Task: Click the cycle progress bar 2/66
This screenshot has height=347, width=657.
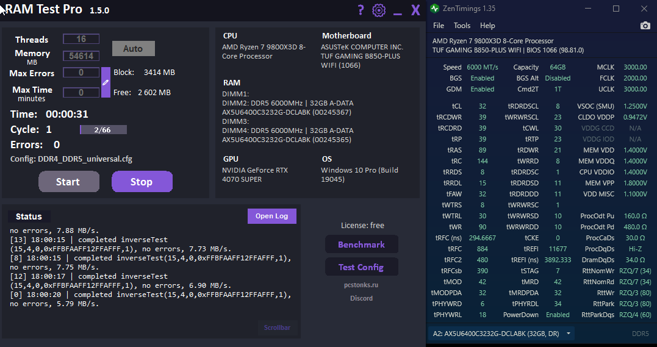Action: pyautogui.click(x=103, y=129)
